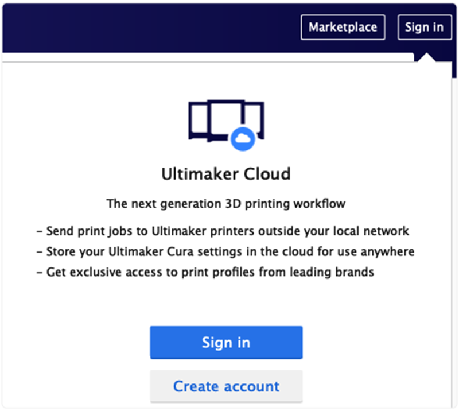
Task: Click the Create account button
Action: click(226, 386)
